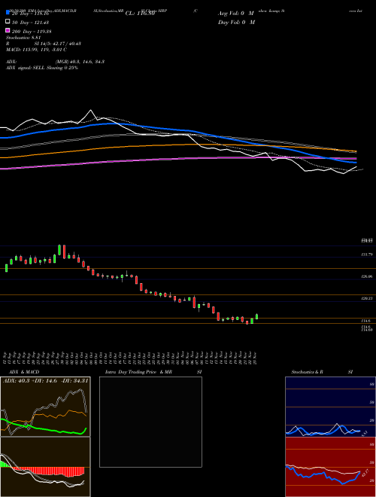The width and height of the screenshot is (376, 497).
Task: Click the 'ADX signal: SELL Slowing @ 25%' line
Action: pos(42,68)
